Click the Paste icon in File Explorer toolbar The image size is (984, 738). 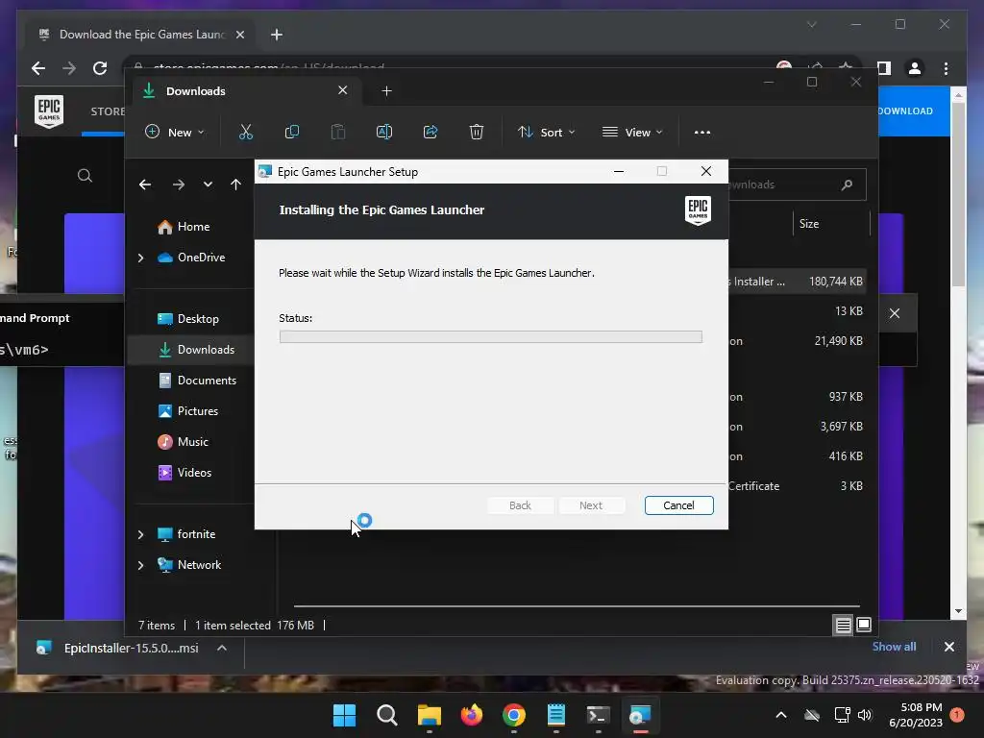[x=337, y=132]
